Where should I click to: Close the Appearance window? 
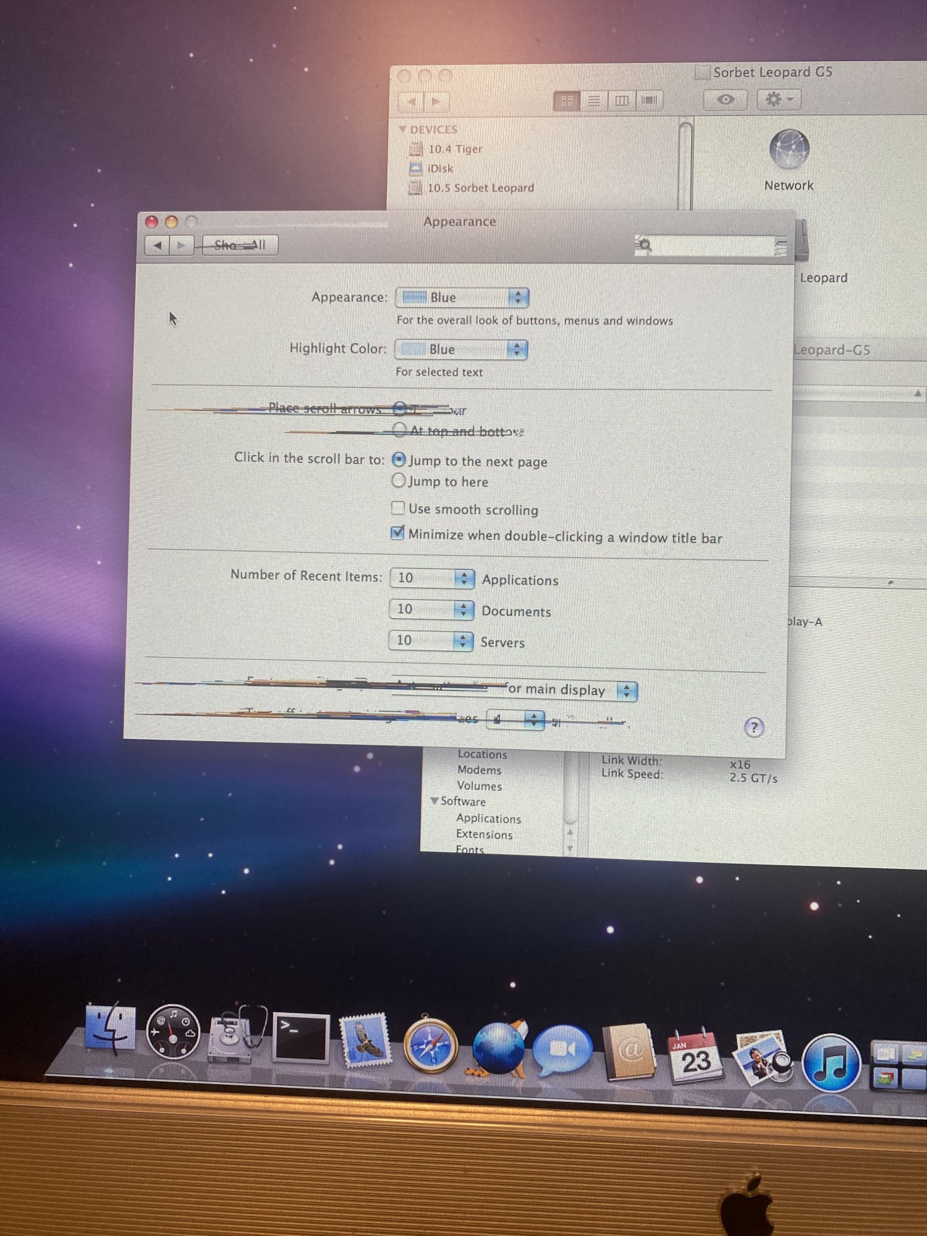(151, 222)
